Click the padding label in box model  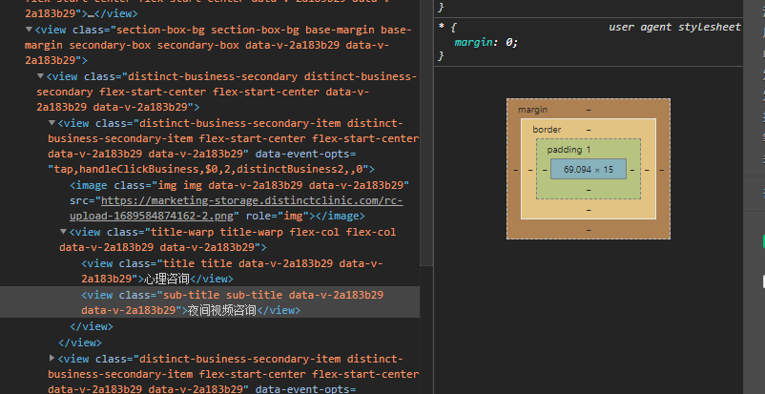(x=565, y=150)
